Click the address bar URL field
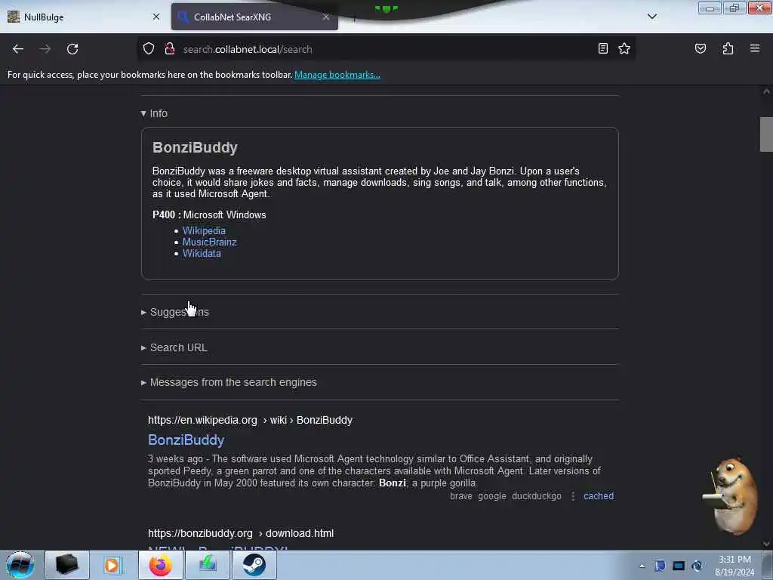This screenshot has height=580, width=773. pyautogui.click(x=384, y=49)
